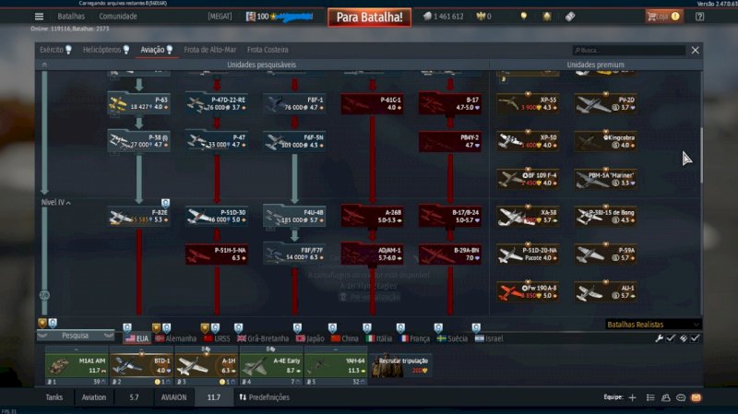Click the Golden Eagles balance icon

point(481,17)
